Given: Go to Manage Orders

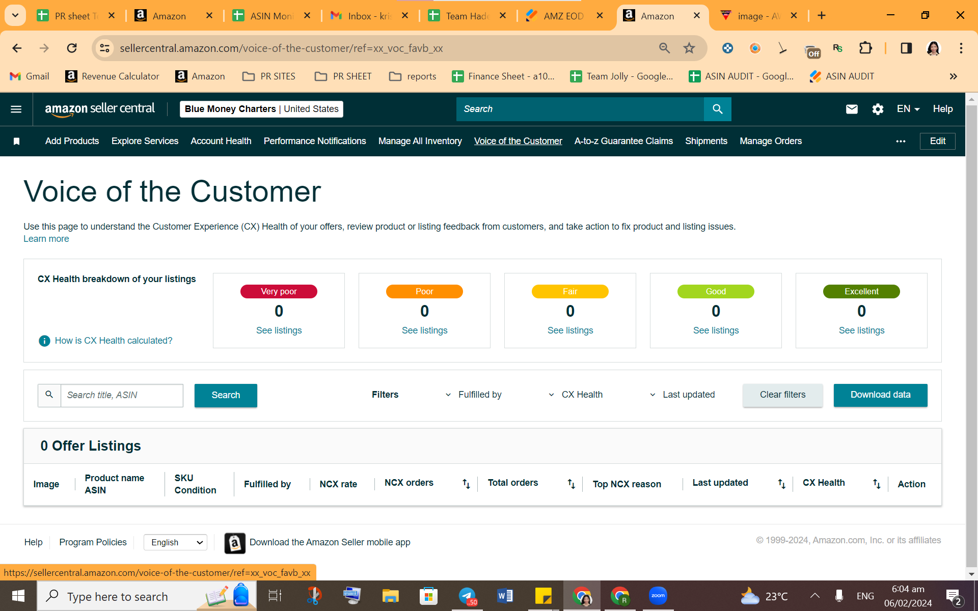Looking at the screenshot, I should [x=771, y=141].
